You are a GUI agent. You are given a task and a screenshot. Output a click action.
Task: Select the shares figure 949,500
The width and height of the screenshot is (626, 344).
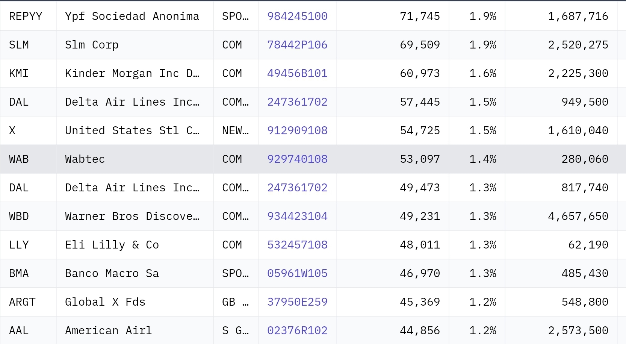tap(585, 102)
